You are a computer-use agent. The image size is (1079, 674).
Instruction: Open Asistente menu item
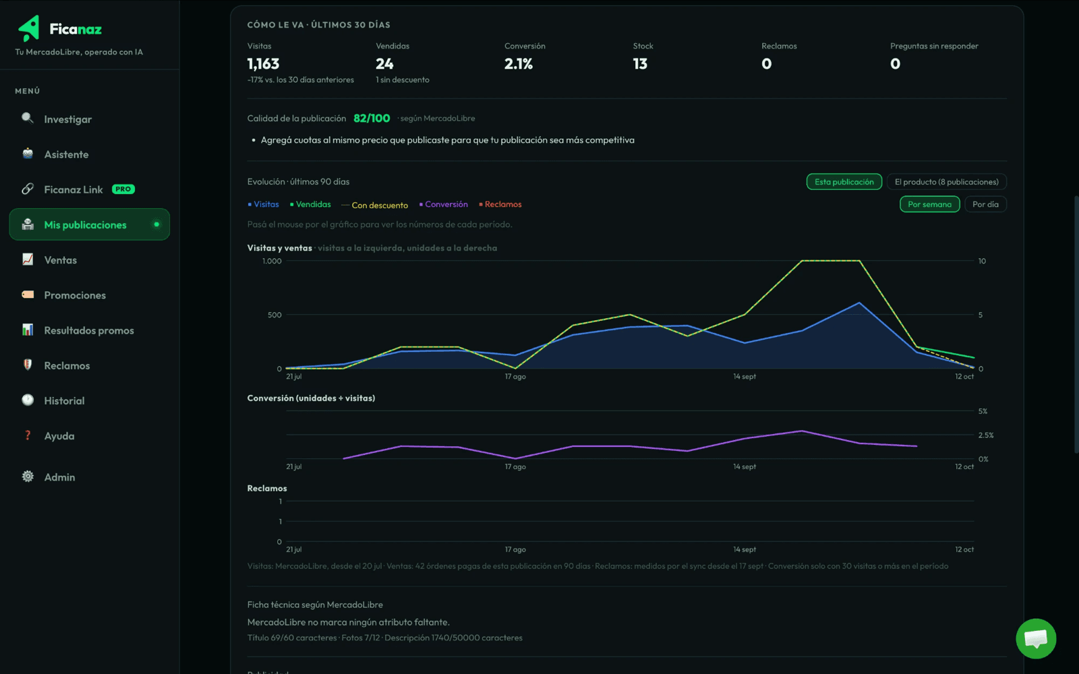90,154
